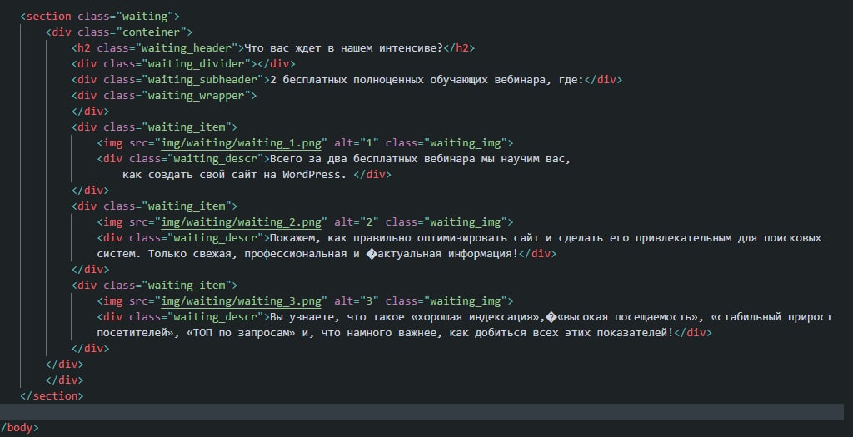The width and height of the screenshot is (853, 437).
Task: Click the alt="2" attribute
Action: coord(357,221)
